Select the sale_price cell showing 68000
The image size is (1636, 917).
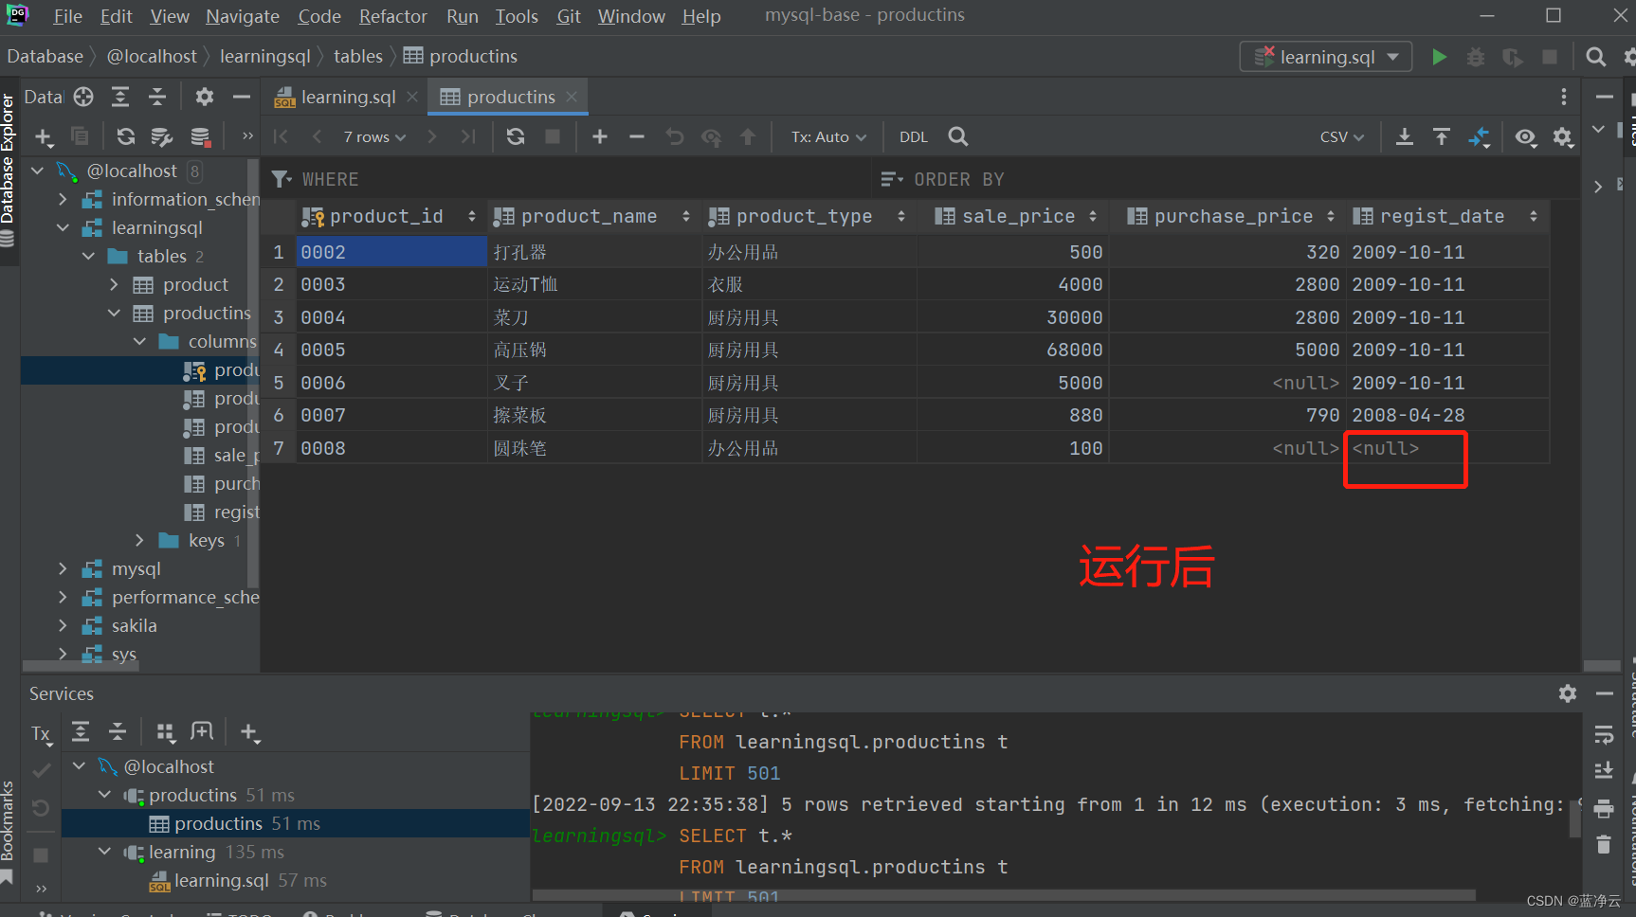(1012, 350)
